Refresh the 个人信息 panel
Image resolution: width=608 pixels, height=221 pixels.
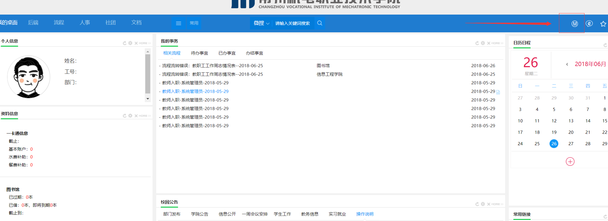125,43
